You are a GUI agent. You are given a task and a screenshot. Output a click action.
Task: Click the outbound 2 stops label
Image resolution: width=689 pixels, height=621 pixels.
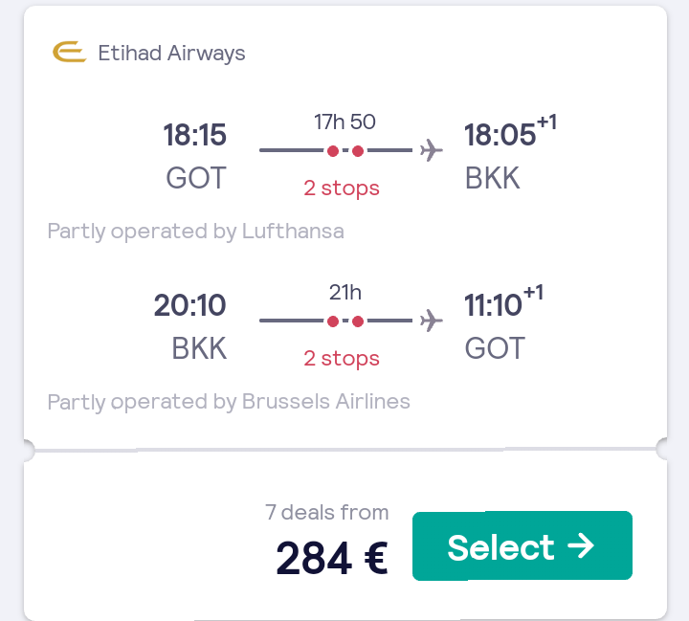[x=342, y=189]
